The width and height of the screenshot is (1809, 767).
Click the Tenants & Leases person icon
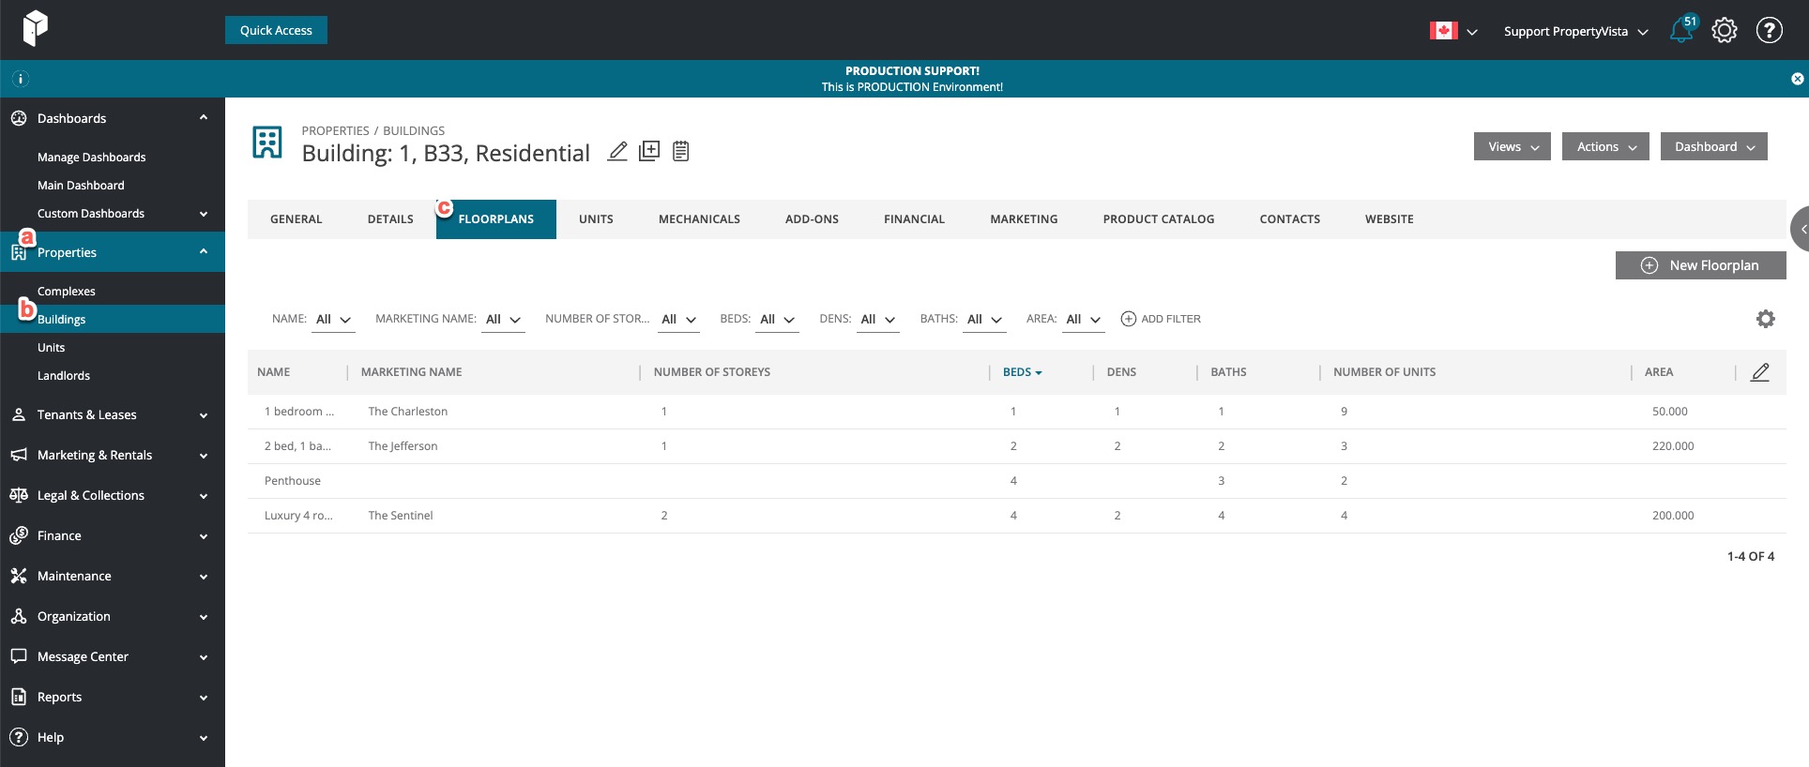coord(19,414)
